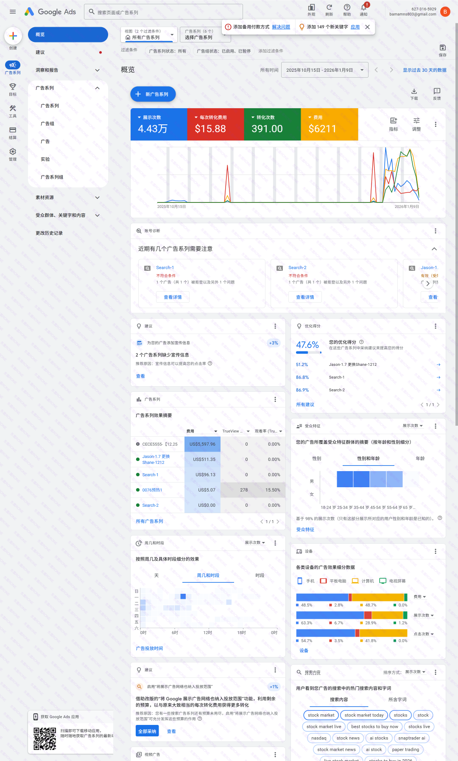
Task: Click 解决问题 payment link
Action: 281,27
